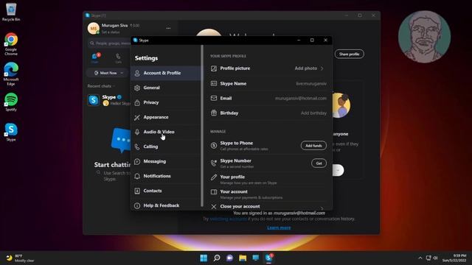Expand Close your account chevron

322,208
